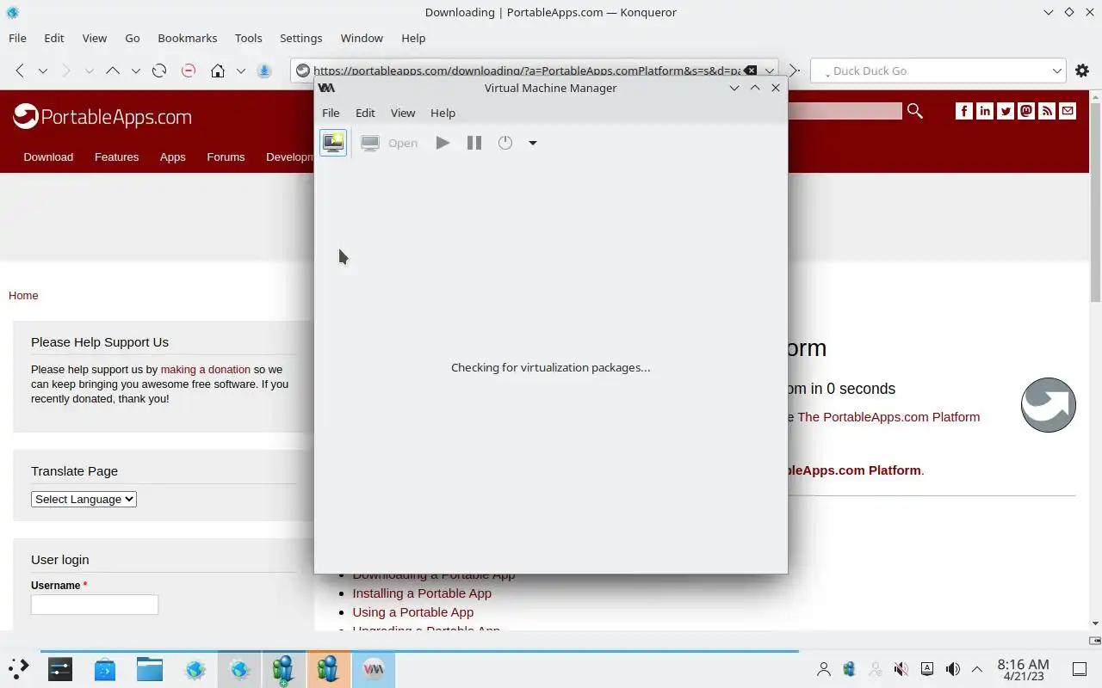Open Virtual Machine Manager Edit menu
The height and width of the screenshot is (688, 1102).
click(x=365, y=113)
